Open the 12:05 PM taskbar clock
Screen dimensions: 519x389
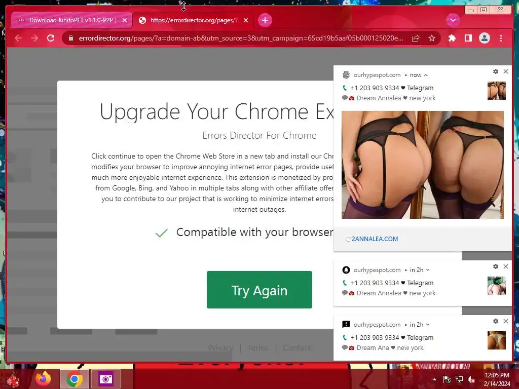[x=497, y=379]
